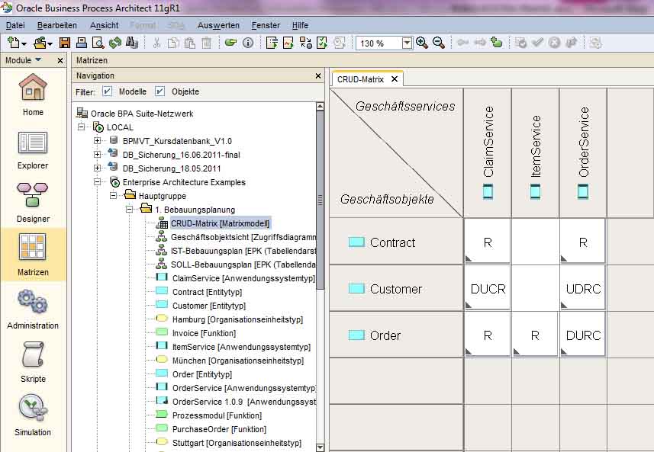Image resolution: width=654 pixels, height=452 pixels.
Task: Open the Module panel dropdown arrow
Action: pos(38,60)
